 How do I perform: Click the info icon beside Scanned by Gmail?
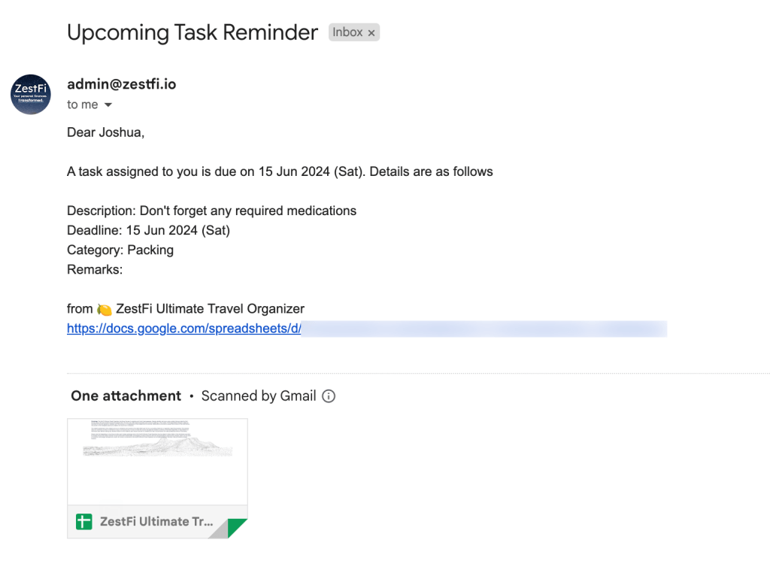[x=329, y=396]
